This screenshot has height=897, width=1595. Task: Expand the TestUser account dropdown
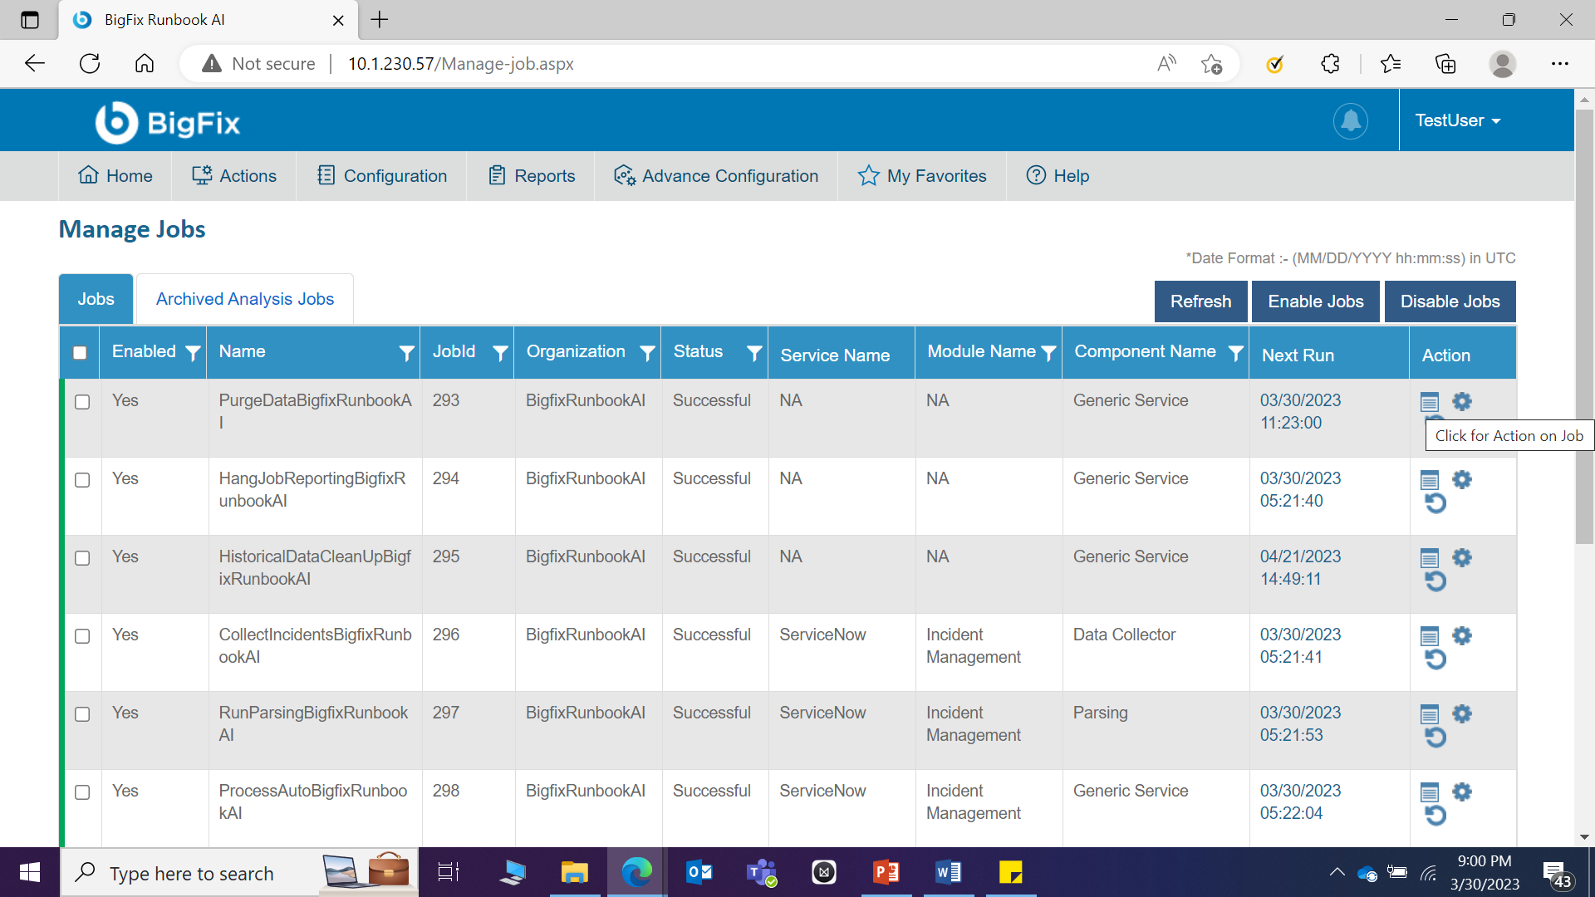point(1457,121)
